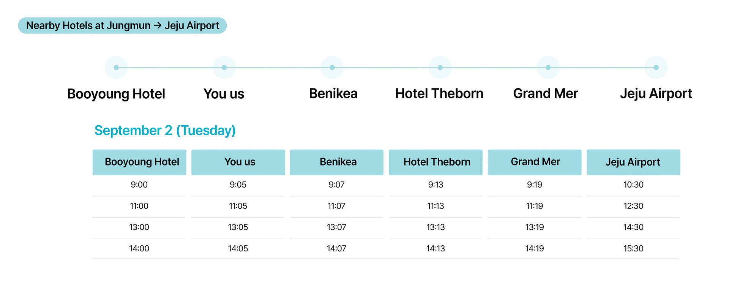Click the Booyoung Hotel route stop dot
729x292 pixels.
pos(116,68)
